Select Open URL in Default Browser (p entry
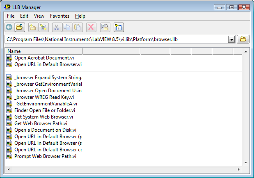This screenshot has width=254, height=178. (48, 137)
